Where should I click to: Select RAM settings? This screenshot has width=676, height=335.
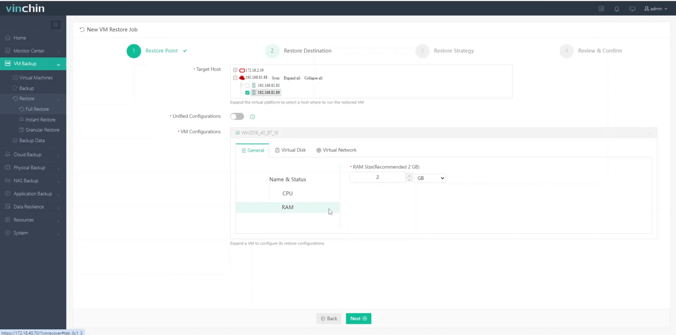pos(287,207)
